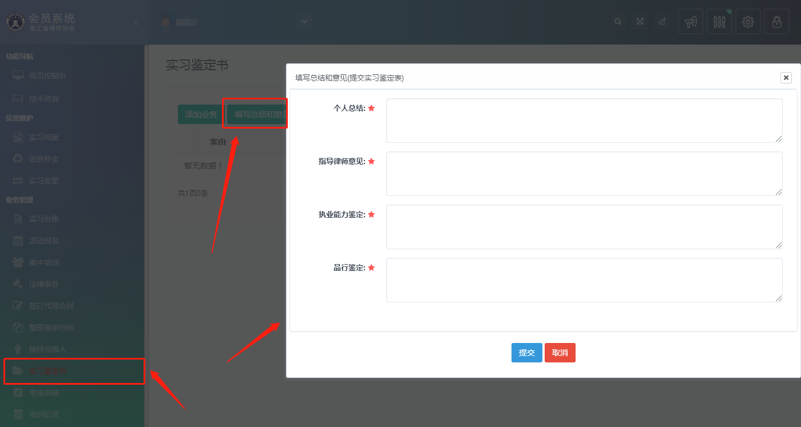This screenshot has width=801, height=427.
Task: Open the sliders adjustment icon
Action: click(719, 22)
